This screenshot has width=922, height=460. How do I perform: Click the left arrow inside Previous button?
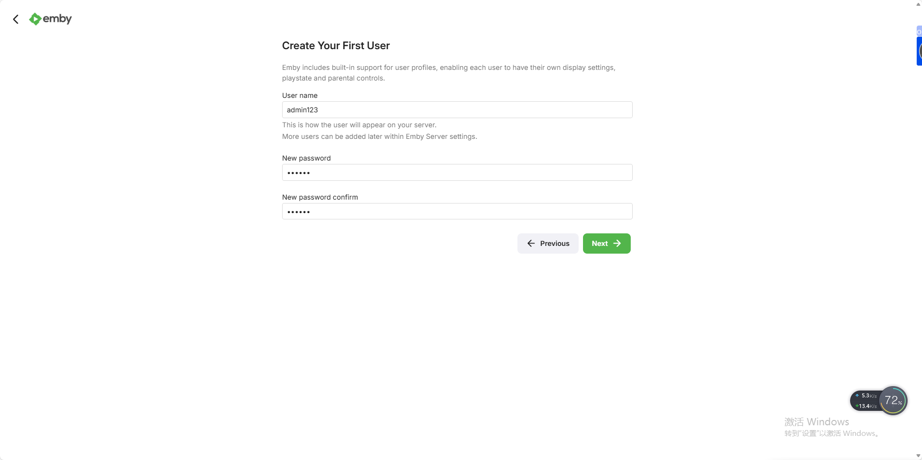(531, 244)
